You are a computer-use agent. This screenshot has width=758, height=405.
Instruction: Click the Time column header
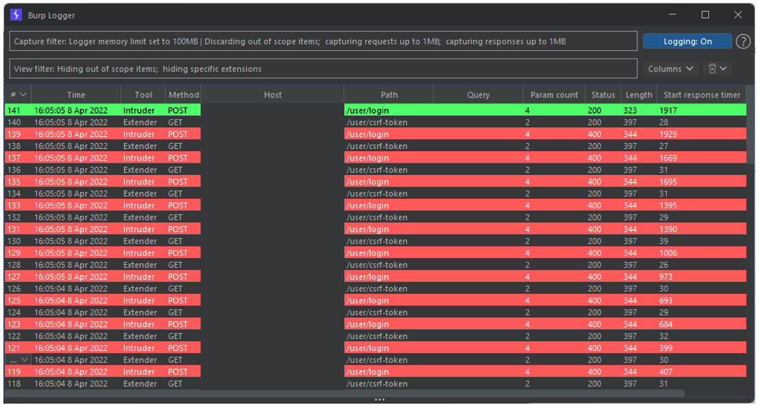76,95
